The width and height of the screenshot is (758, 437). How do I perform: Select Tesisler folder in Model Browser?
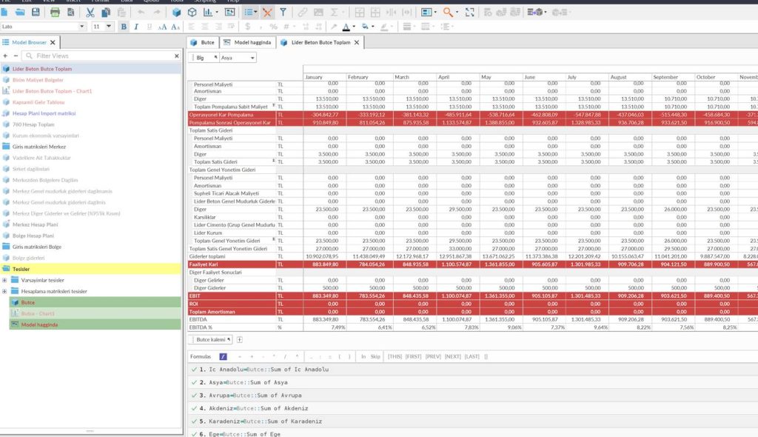click(91, 269)
